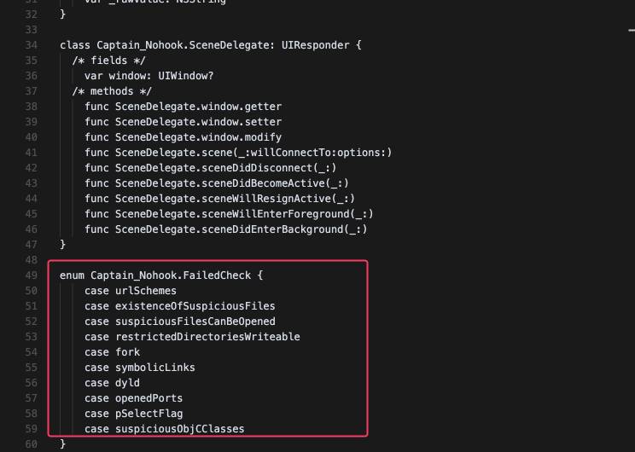Click the 'symbolicLinks' enum case

[x=154, y=368]
